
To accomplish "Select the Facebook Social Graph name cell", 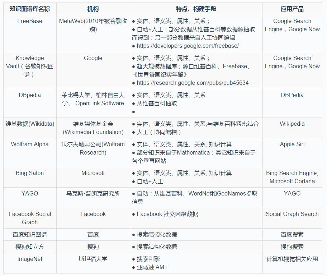I will [x=30, y=218].
